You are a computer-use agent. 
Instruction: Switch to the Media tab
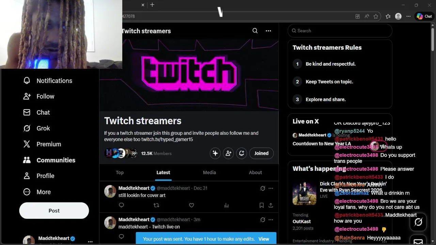tap(209, 173)
